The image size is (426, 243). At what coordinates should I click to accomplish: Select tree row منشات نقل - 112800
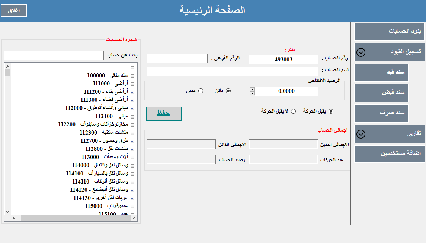click(107, 149)
